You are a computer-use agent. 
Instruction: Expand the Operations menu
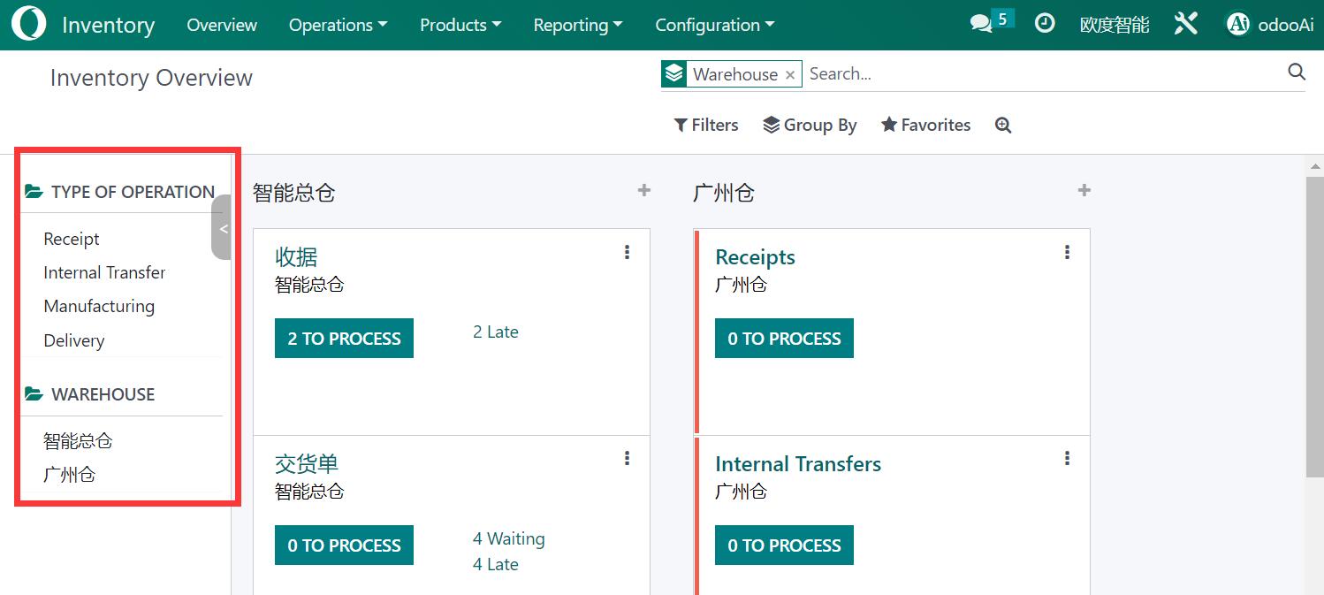(x=338, y=25)
